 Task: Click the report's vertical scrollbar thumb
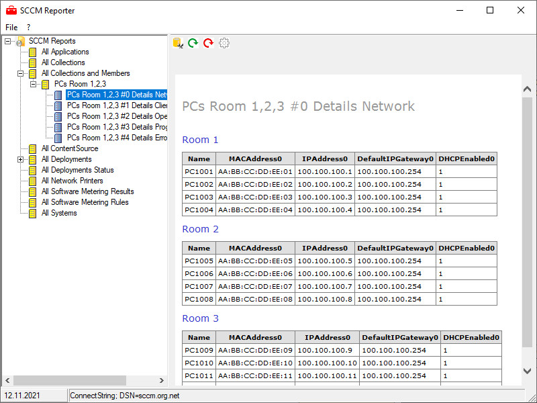point(528,223)
